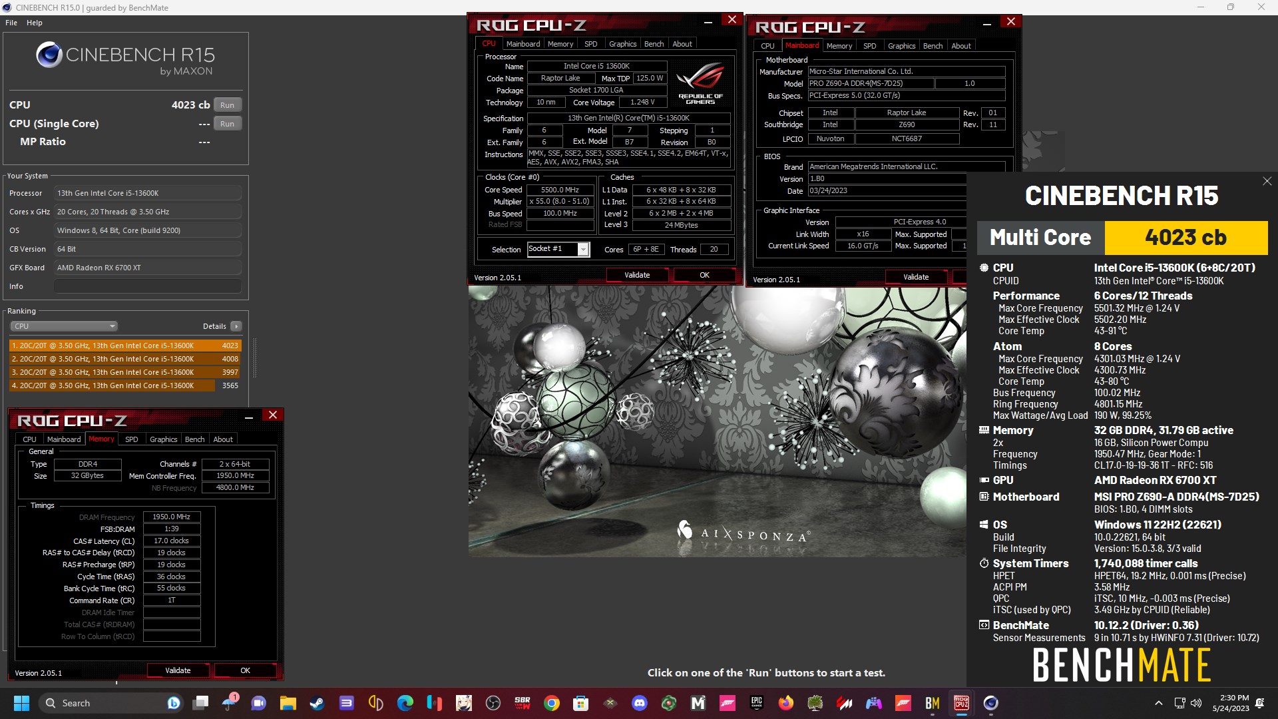Image resolution: width=1278 pixels, height=719 pixels.
Task: Click the Info input field
Action: pos(148,286)
